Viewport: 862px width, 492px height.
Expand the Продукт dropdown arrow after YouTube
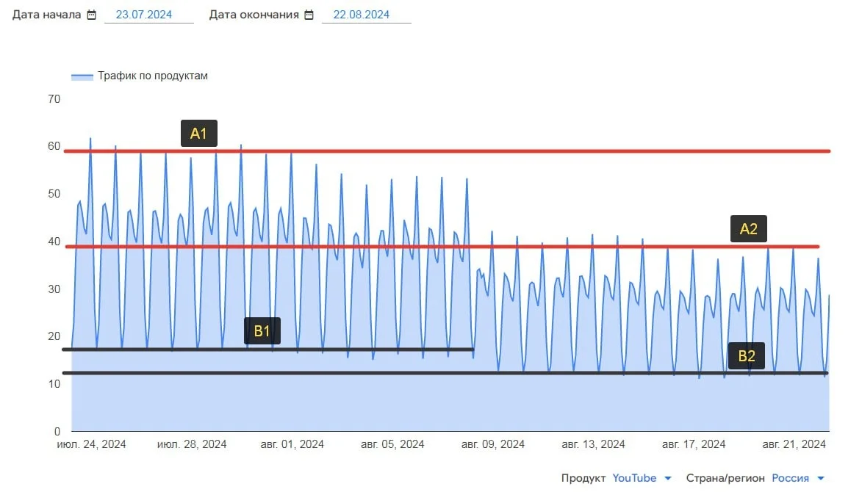pyautogui.click(x=668, y=479)
